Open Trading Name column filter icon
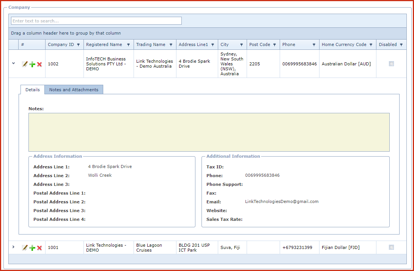Viewport: 414px width, 271px height. [171, 45]
